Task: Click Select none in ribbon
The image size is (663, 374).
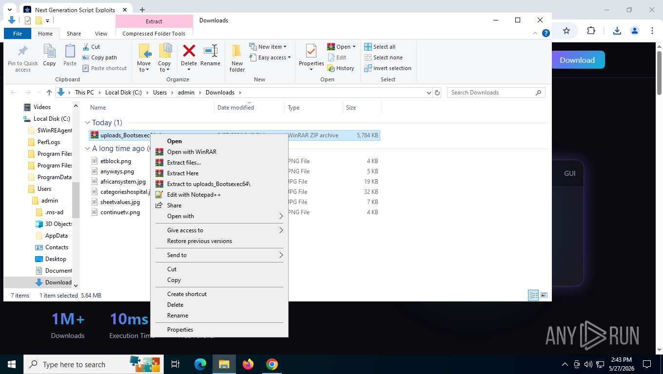Action: 383,57
